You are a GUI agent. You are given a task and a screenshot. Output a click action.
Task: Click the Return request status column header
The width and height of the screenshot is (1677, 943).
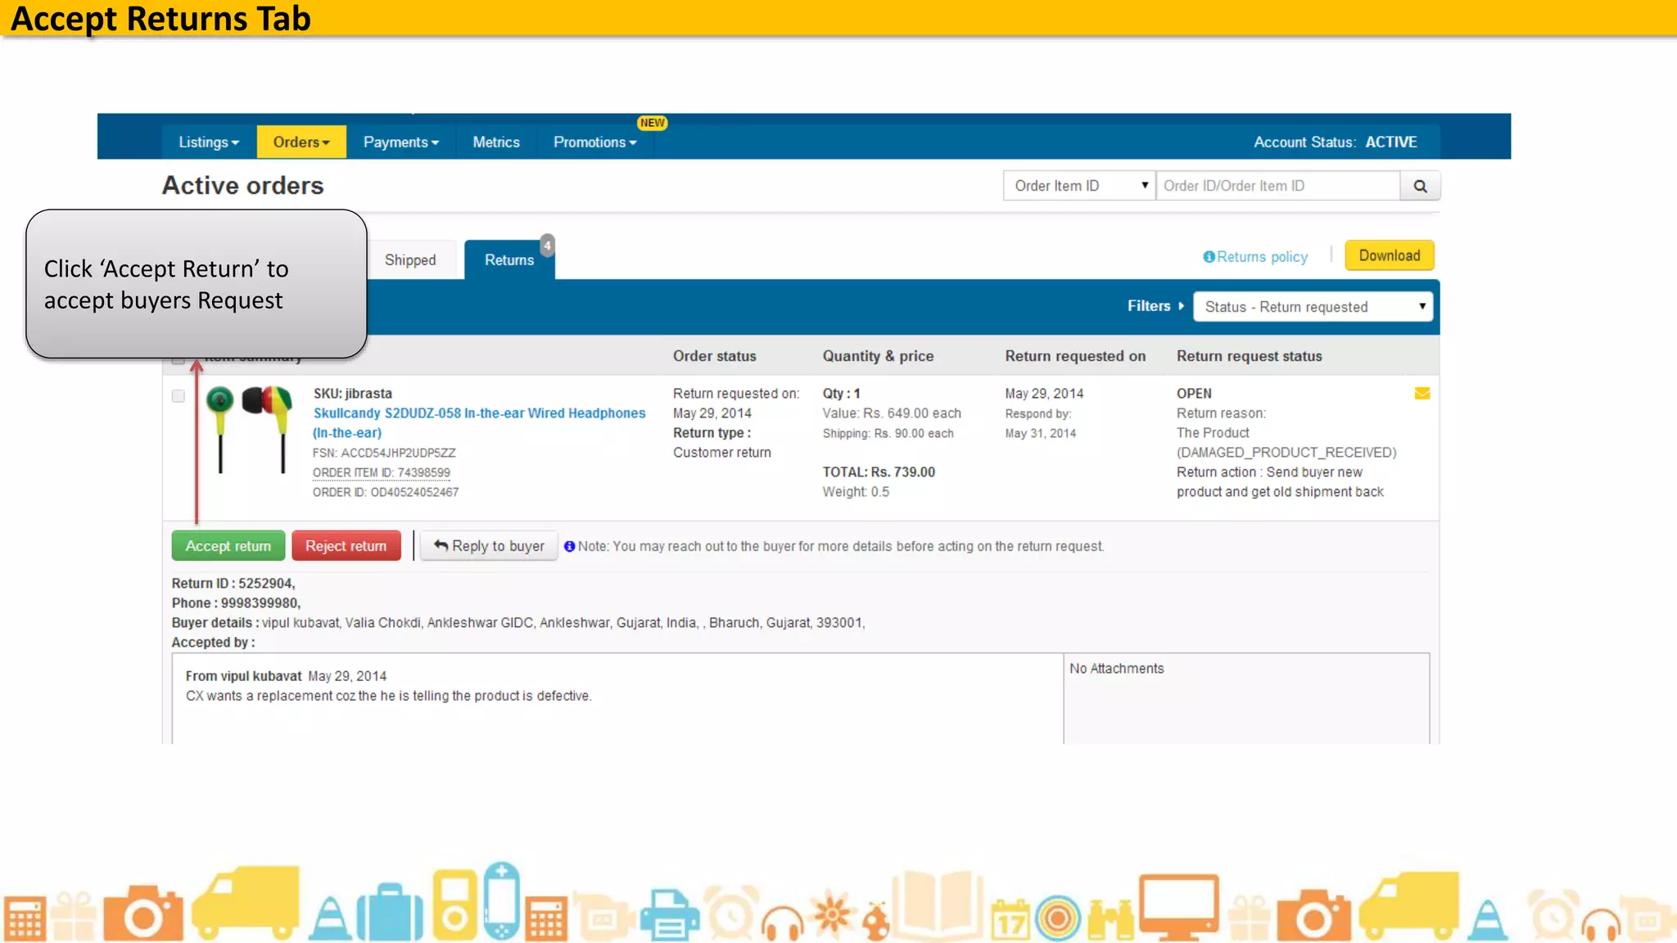coord(1250,356)
